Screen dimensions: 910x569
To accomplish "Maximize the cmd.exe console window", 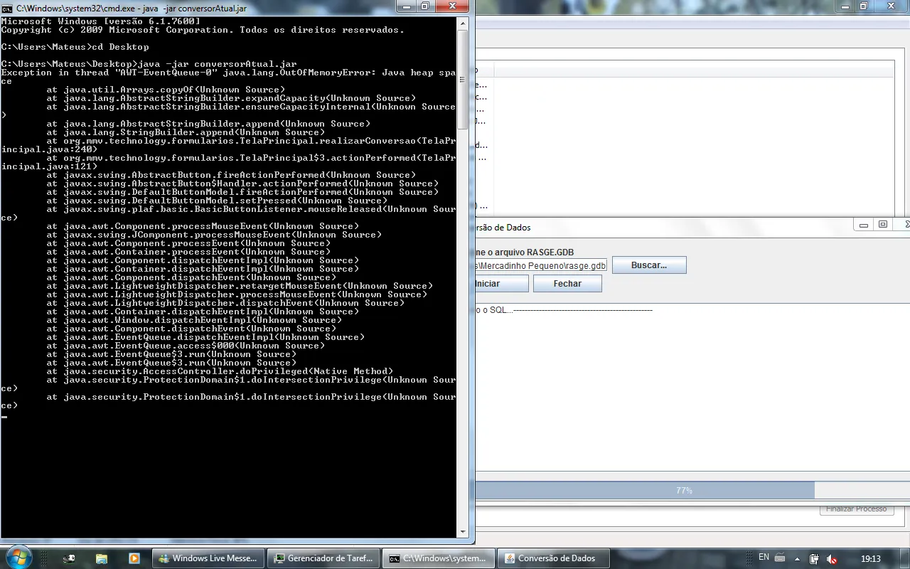I will tap(425, 6).
